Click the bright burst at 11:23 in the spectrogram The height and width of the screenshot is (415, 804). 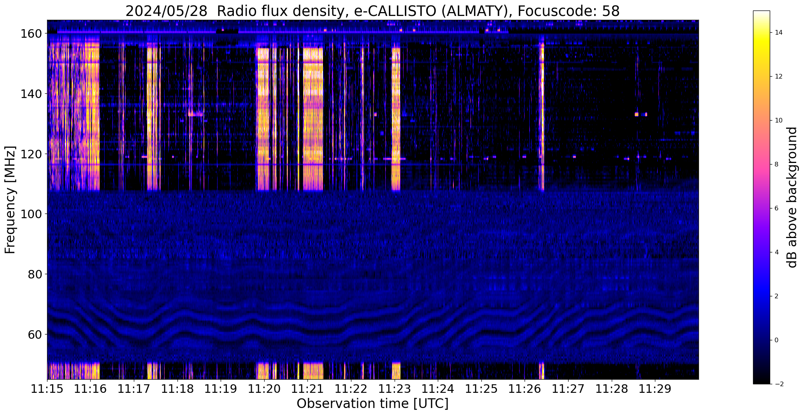[396, 119]
